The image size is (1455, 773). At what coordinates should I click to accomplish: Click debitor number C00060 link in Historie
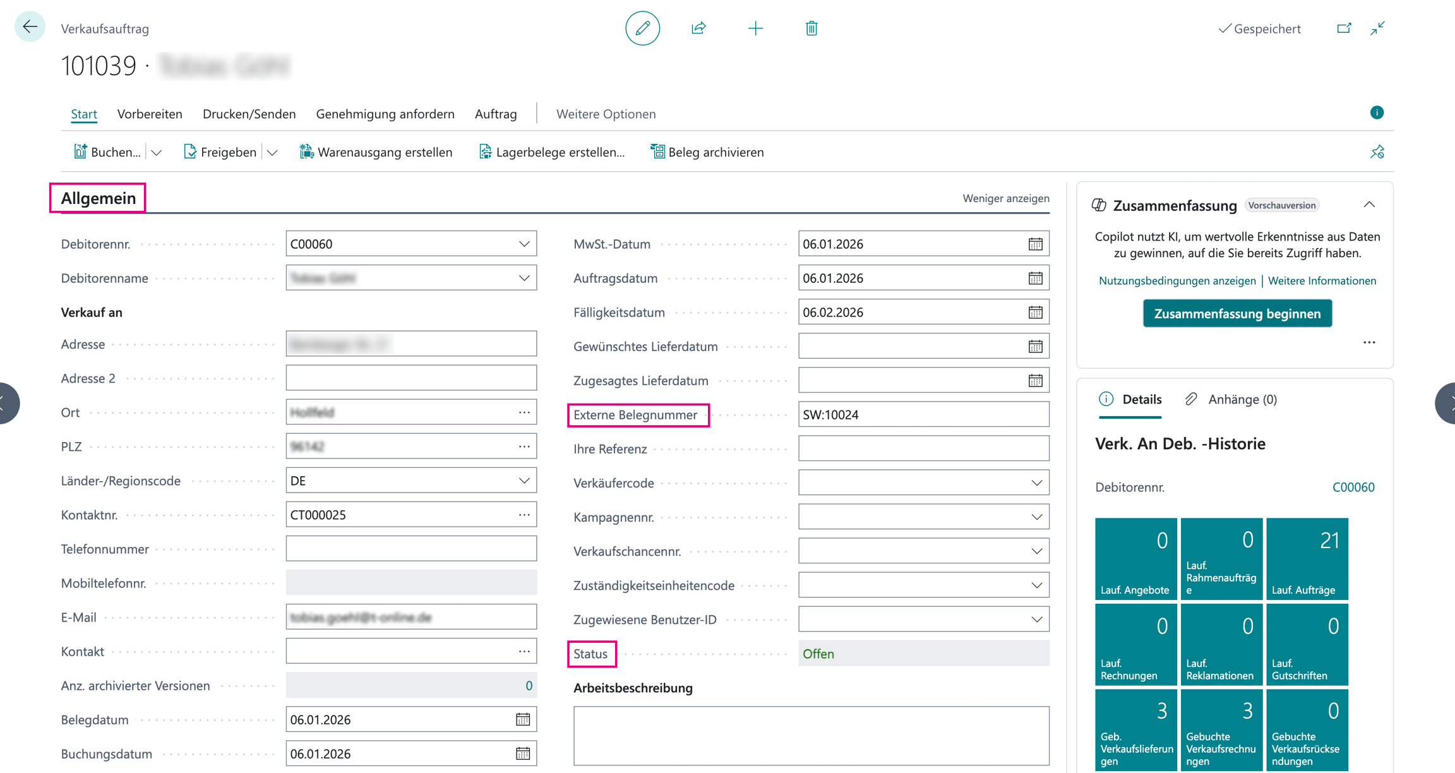(1353, 487)
